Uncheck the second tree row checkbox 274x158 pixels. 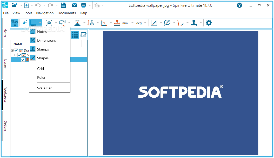point(19,55)
